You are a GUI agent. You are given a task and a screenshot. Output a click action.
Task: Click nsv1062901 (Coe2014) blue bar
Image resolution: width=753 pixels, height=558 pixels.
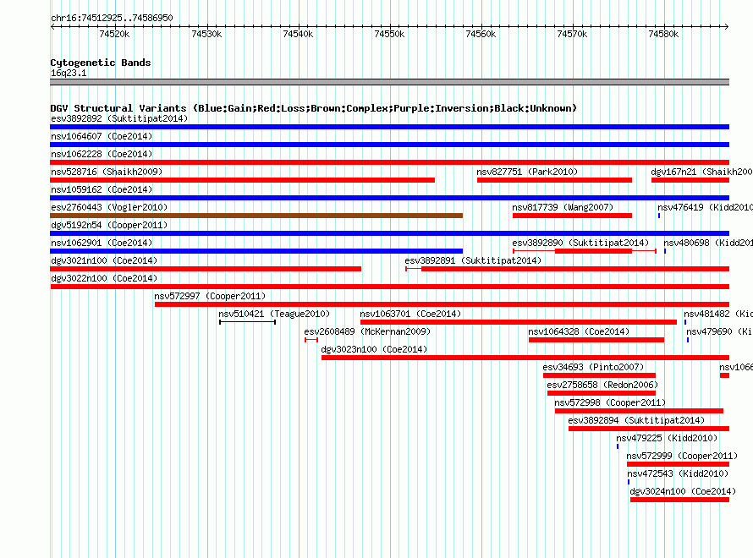tap(256, 251)
